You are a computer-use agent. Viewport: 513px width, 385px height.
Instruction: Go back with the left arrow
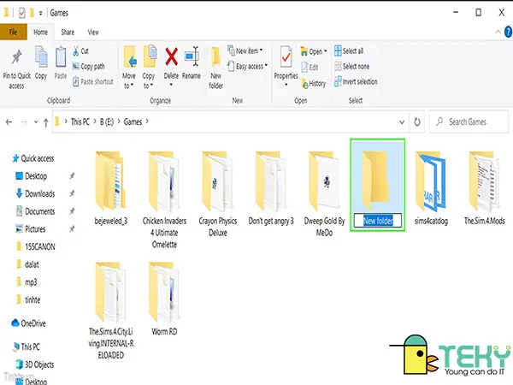[x=9, y=122]
